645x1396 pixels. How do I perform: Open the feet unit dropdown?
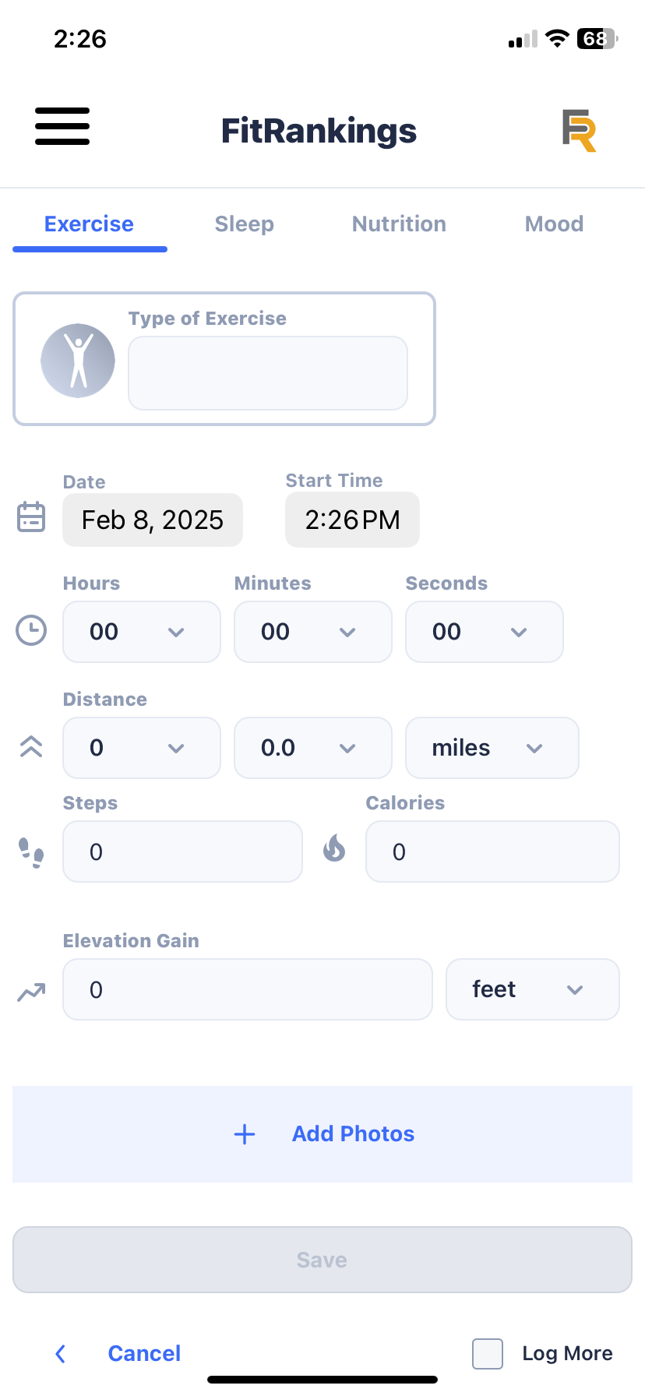pyautogui.click(x=533, y=989)
